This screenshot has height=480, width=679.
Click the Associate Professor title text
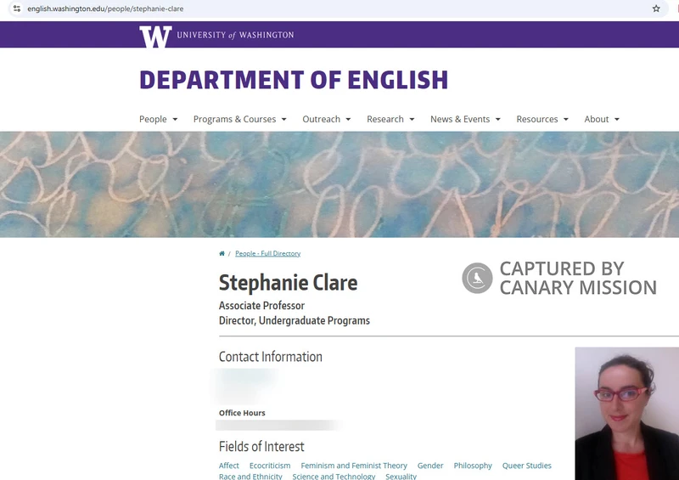(x=261, y=306)
